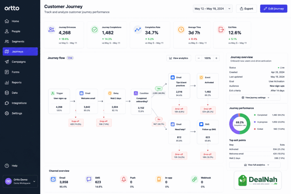
Task: Expand the Ortto Demo workspace switcher
Action: coord(20,181)
